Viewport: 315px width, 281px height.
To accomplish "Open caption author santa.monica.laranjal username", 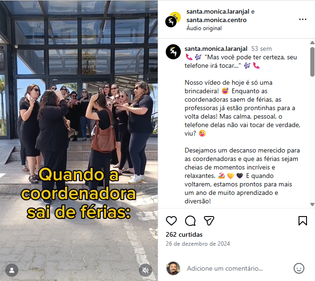I will 216,48.
